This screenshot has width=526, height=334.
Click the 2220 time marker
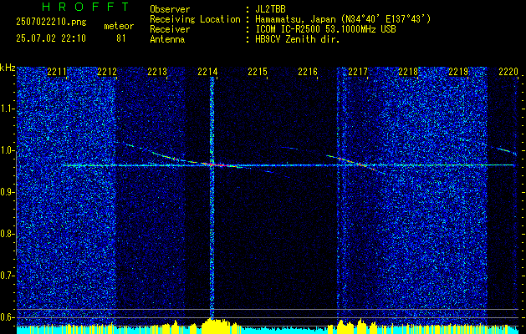click(508, 72)
